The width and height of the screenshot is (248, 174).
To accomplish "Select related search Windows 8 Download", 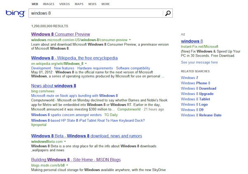I will (198, 88).
